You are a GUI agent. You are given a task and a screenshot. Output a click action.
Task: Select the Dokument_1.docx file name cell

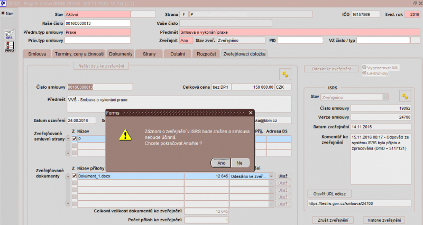131,176
